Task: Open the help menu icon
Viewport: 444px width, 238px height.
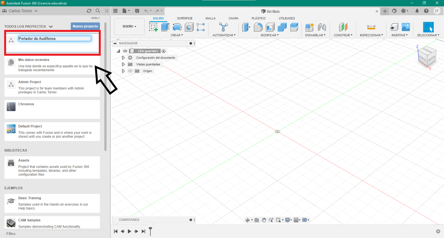Action: 426,11
